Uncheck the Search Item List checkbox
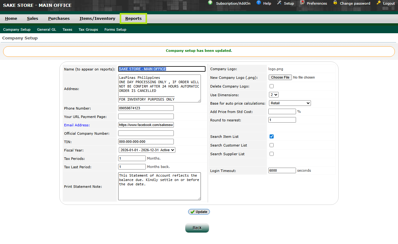 (x=271, y=137)
